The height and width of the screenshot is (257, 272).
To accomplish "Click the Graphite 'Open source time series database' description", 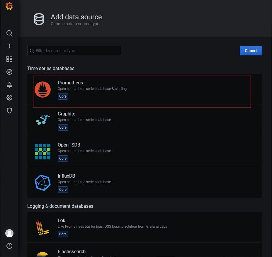I will pyautogui.click(x=84, y=120).
